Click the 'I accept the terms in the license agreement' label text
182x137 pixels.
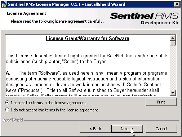click(48, 103)
